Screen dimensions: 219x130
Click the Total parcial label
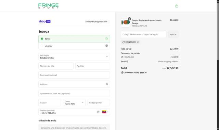point(126,49)
